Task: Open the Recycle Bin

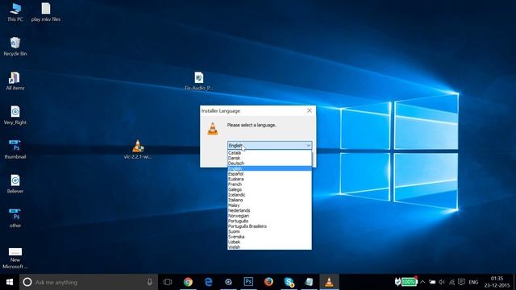Action: [15, 47]
